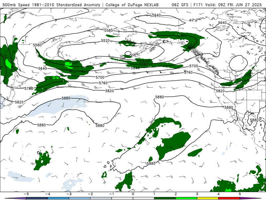Image resolution: width=266 pixels, height=200 pixels.
Task: Click the 'Valid: 09Z FRI JUN 27 2025' text
Action: pos(233,5)
